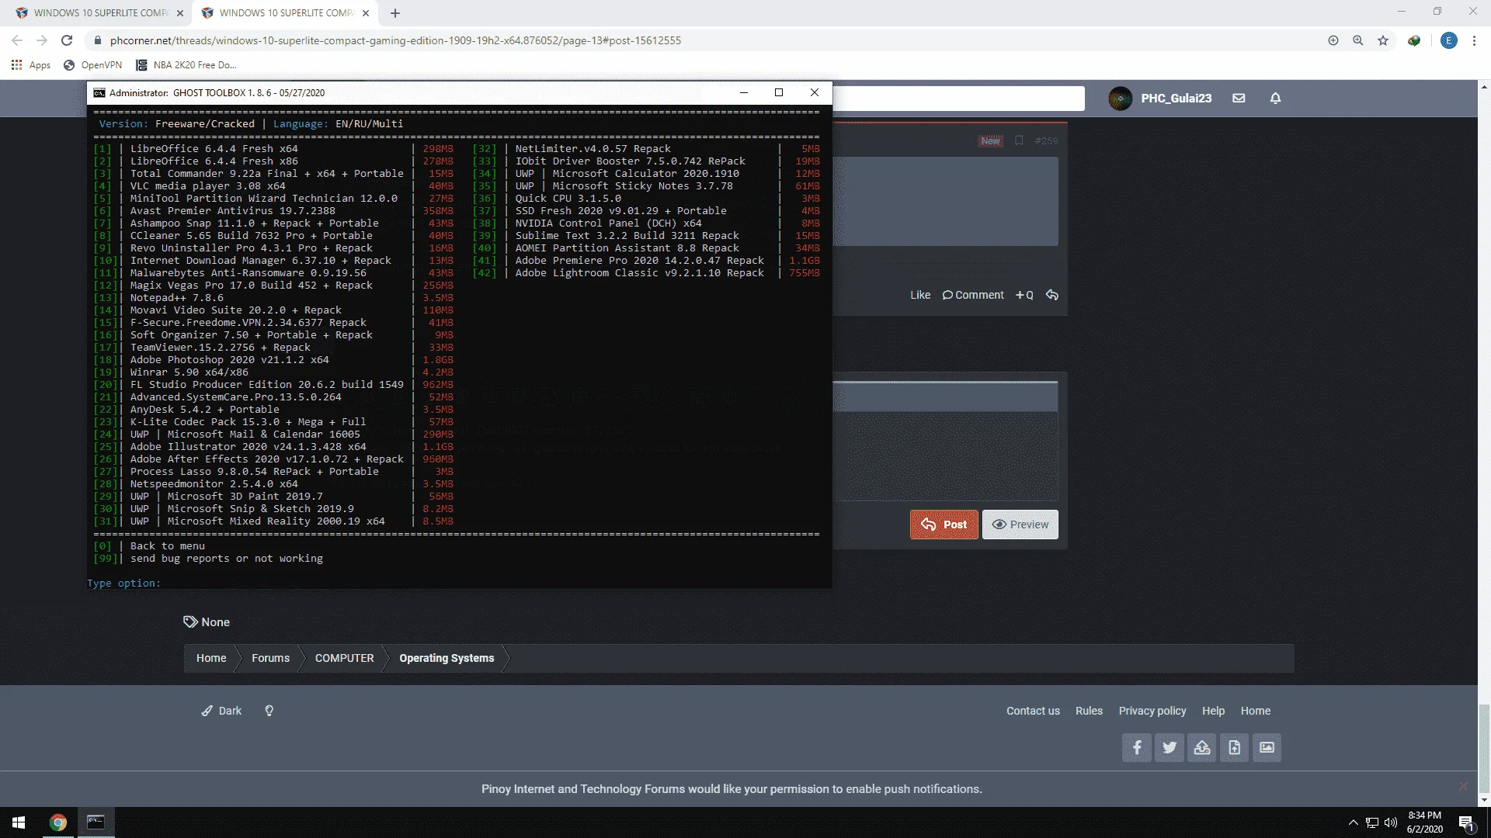Click the page scrollbar up arrow
This screenshot has width=1491, height=838.
coord(1484,86)
